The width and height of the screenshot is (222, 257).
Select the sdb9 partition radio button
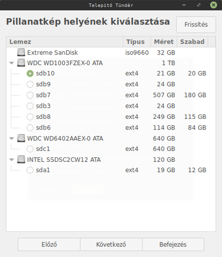(30, 84)
